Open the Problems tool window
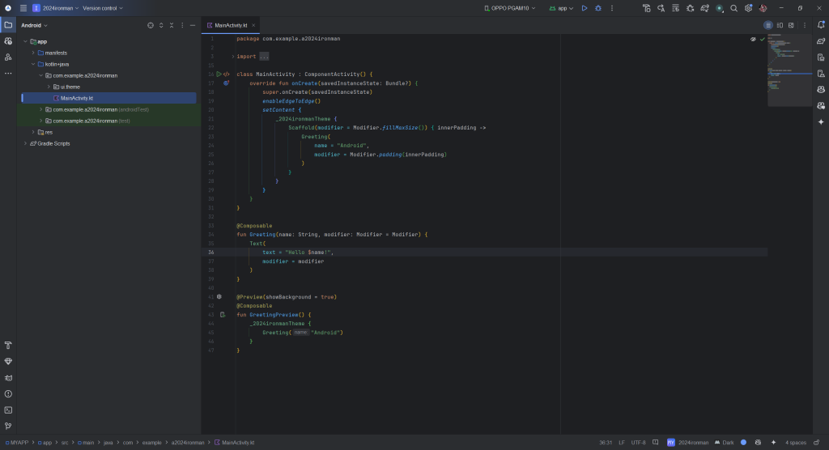The image size is (829, 450). point(8,394)
